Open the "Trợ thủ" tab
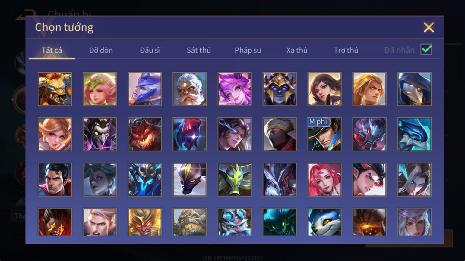This screenshot has height=261, width=465. [x=346, y=50]
